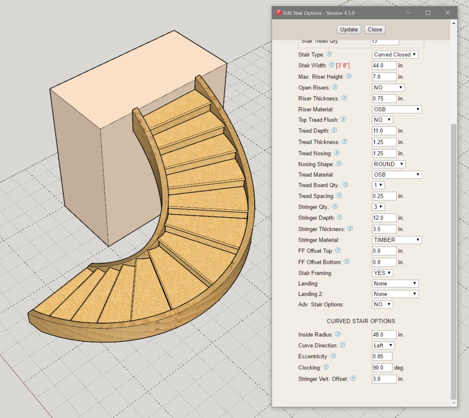
Task: Click the Tread Thickness input field
Action: [384, 142]
